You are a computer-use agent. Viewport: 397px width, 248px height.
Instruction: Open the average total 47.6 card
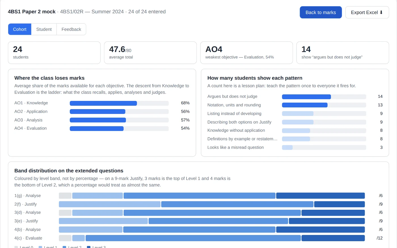pos(150,53)
